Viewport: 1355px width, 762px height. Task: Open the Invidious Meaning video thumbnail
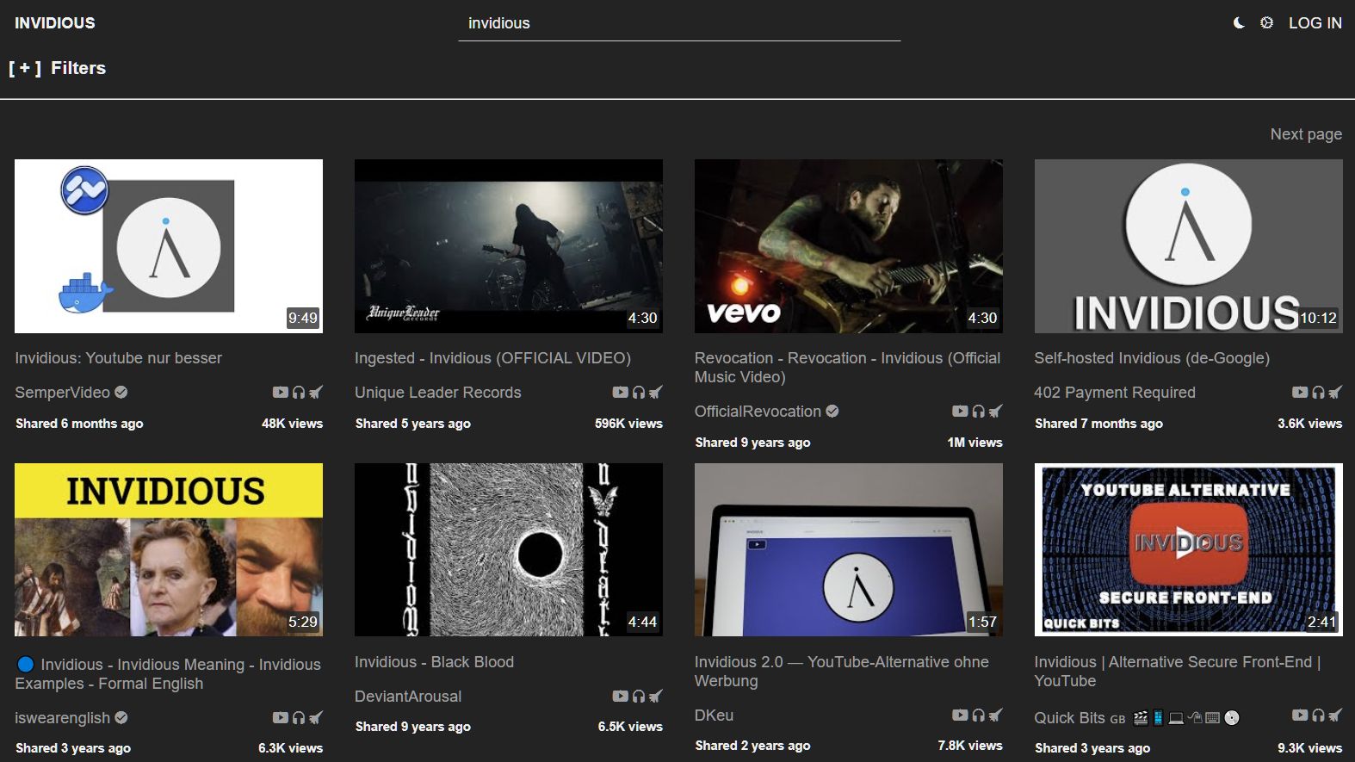[x=169, y=549]
